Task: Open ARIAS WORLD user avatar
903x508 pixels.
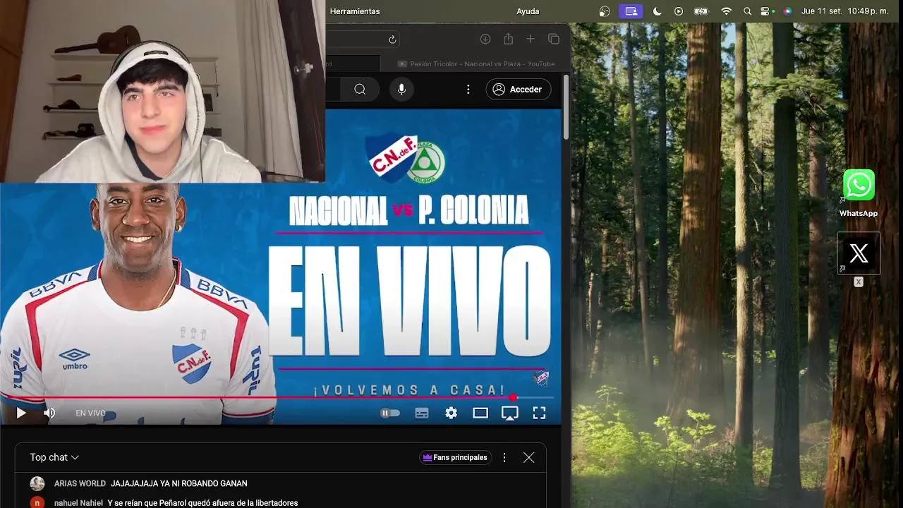Action: 37,483
